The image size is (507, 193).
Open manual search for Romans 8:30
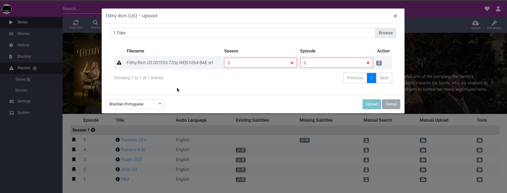pyautogui.click(x=366, y=150)
